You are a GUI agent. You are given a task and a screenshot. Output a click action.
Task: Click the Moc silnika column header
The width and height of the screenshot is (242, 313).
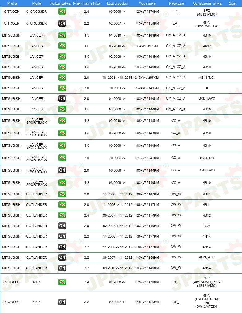pyautogui.click(x=147, y=3)
